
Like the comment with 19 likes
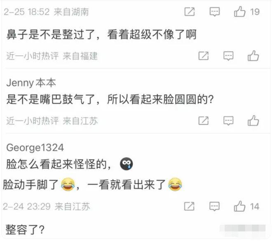tap(240, 12)
